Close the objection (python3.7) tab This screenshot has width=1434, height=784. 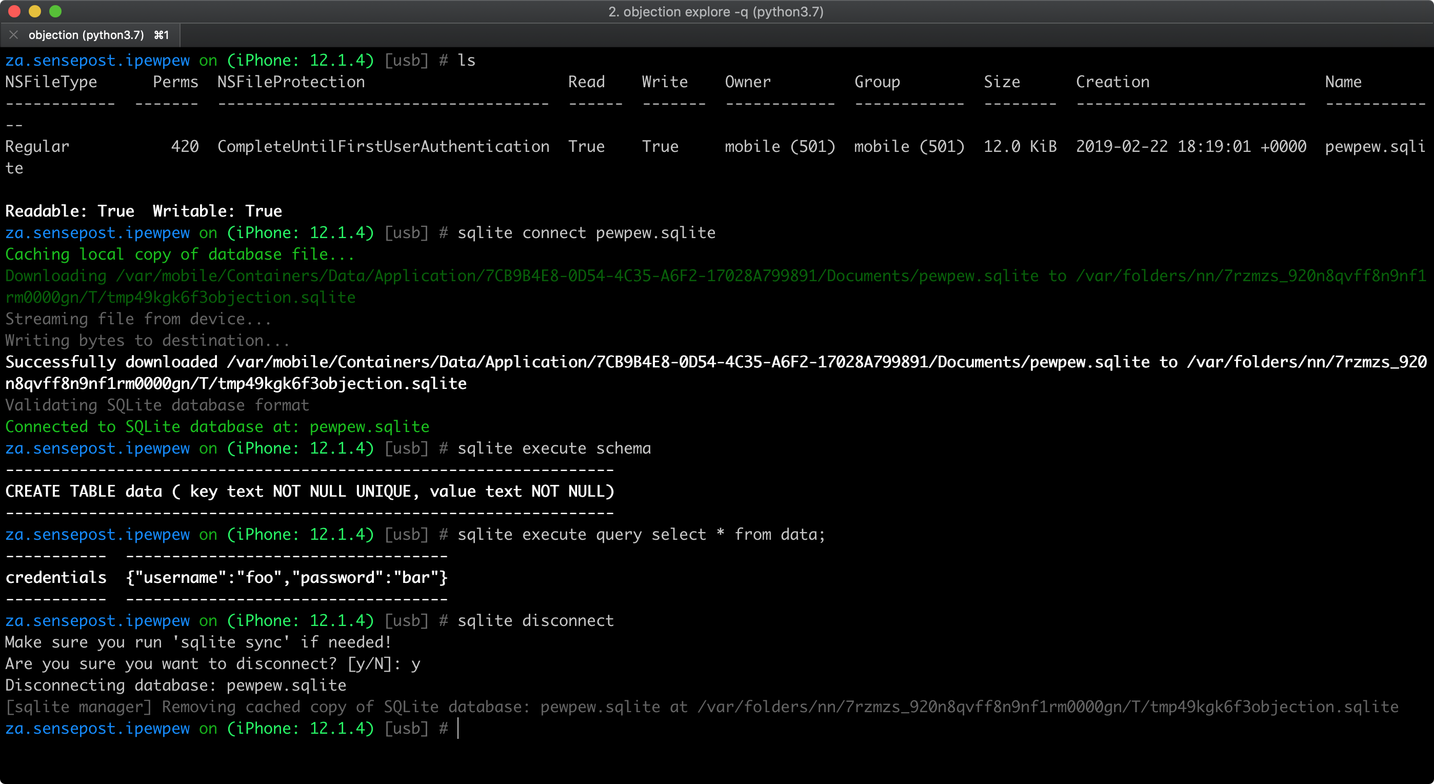[x=14, y=35]
